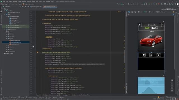The height and width of the screenshot is (100, 179).
Task: Click the Search Everywhere magnifier icon
Action: pos(175,4)
